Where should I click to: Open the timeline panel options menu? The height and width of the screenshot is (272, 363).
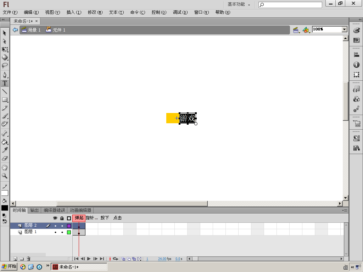[x=345, y=210]
